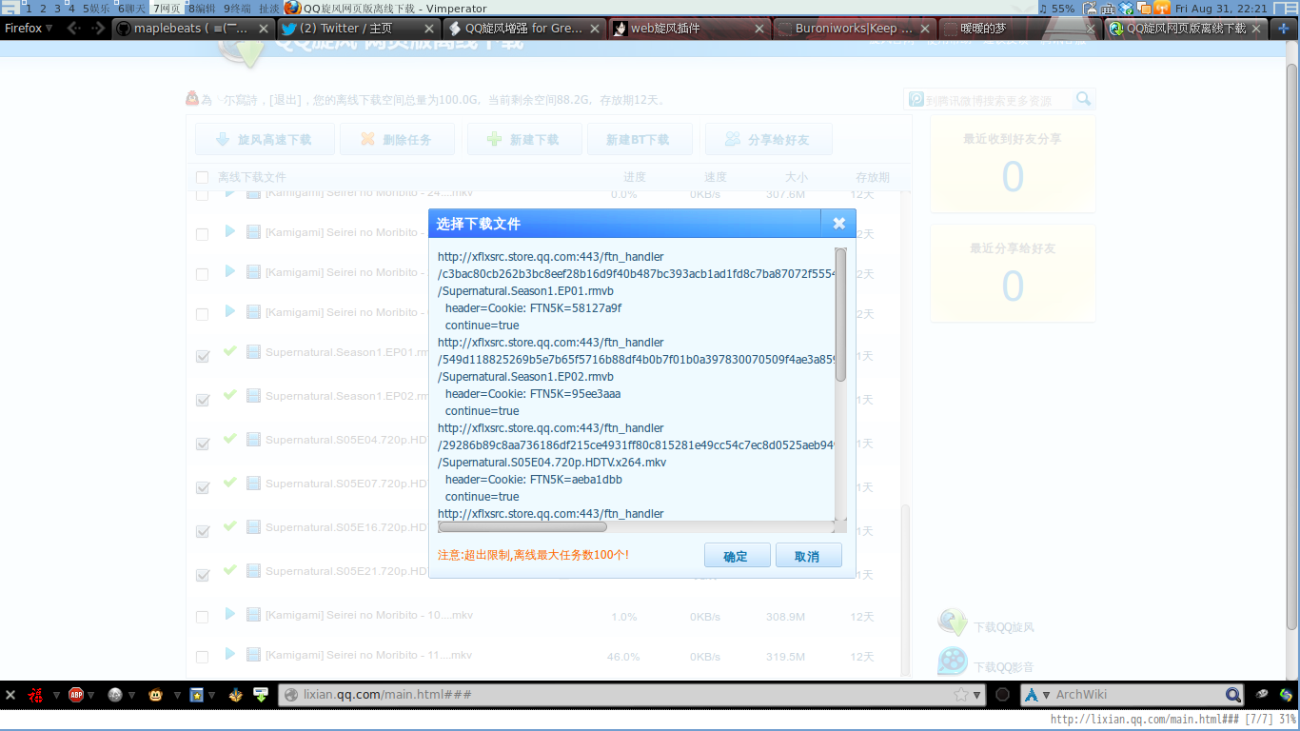Uncheck the Supernatural.S05E21.720p row checkbox
Image resolution: width=1300 pixels, height=731 pixels.
coord(202,575)
